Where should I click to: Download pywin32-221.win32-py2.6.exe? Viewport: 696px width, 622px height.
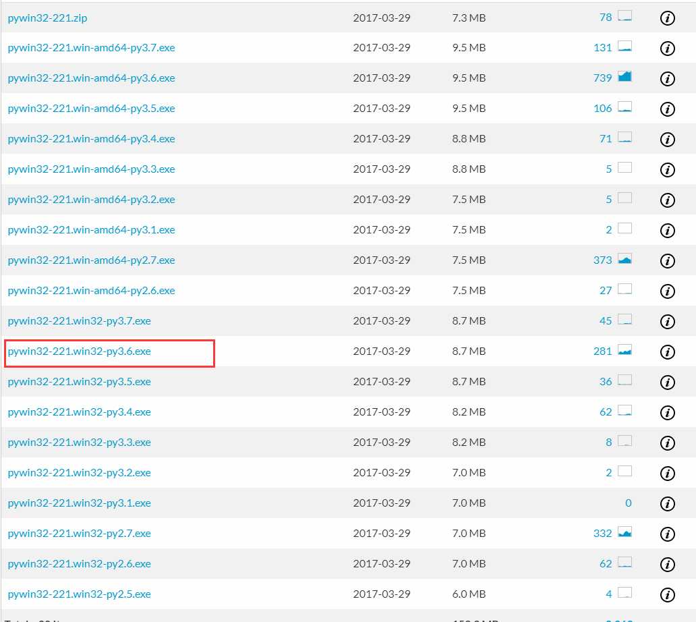coord(80,564)
